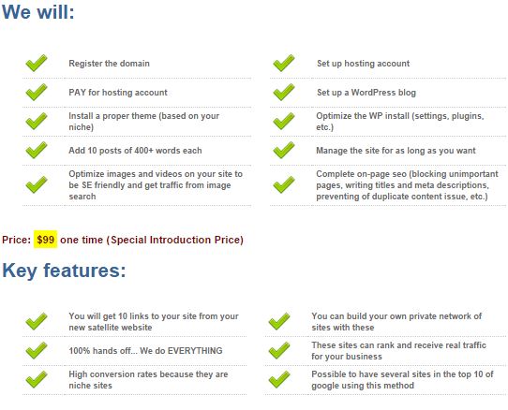Screen dimensions: 508x410
Task: Click checkmark icon for Set up a WordPress blog
Action: click(284, 92)
